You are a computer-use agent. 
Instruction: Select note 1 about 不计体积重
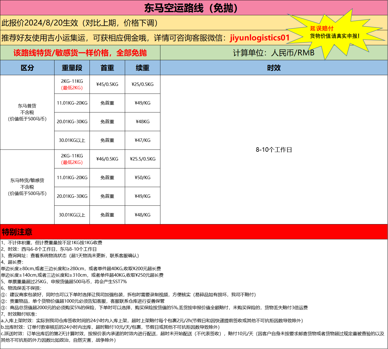[52, 243]
